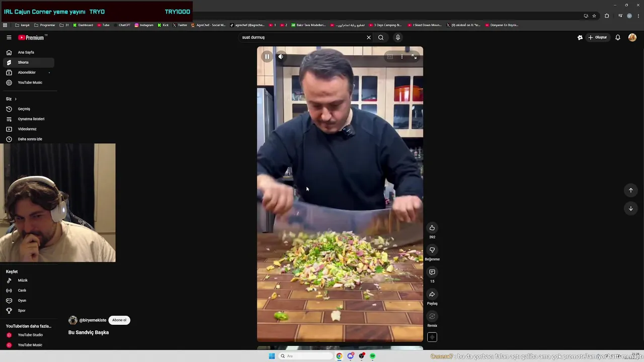Open the @biryemekiste channel avatar
644x362 pixels.
pos(73,320)
